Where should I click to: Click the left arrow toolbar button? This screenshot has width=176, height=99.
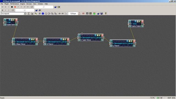click(x=59, y=13)
